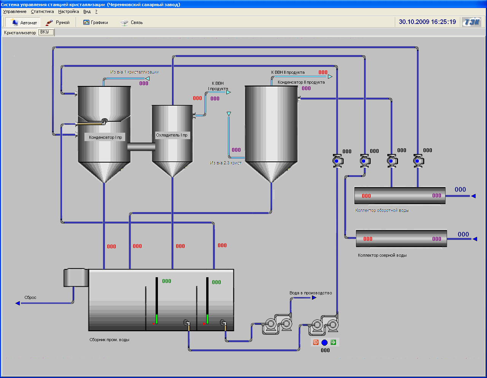This screenshot has height=378, width=487.
Task: Switch to Ручной mode in toolbar
Action: point(58,22)
